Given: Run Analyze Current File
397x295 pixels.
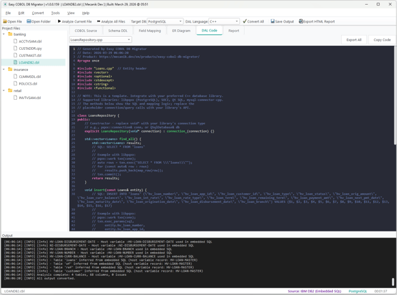Looking at the screenshot, I should [x=74, y=22].
